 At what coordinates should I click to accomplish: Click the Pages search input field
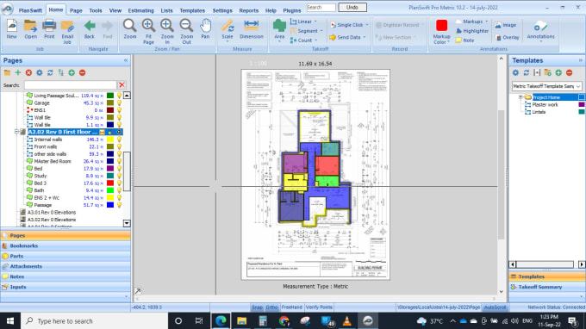71,85
